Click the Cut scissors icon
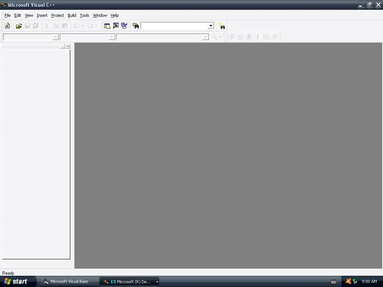Viewport: 383px width, 287px height. coord(47,26)
